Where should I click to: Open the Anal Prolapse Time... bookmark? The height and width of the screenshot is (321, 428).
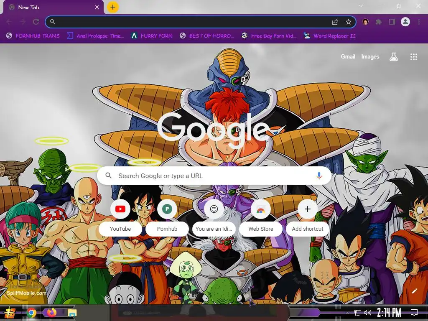[x=96, y=36]
